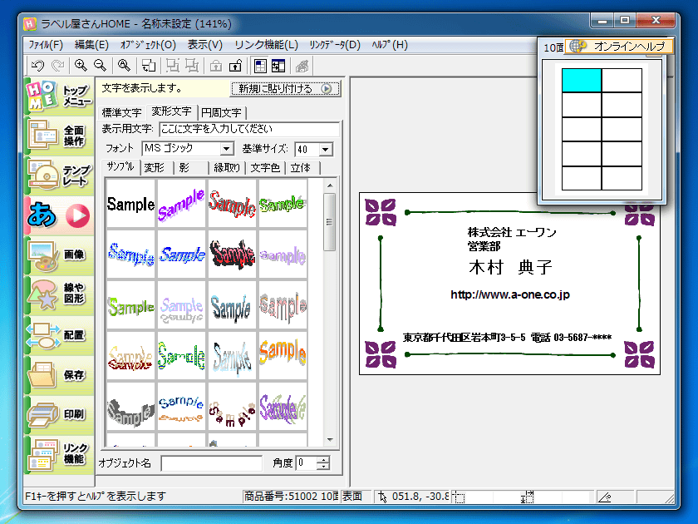Screen dimensions: 698x524
Task: Click the 保存 save sidebar button
Action: pyautogui.click(x=59, y=375)
